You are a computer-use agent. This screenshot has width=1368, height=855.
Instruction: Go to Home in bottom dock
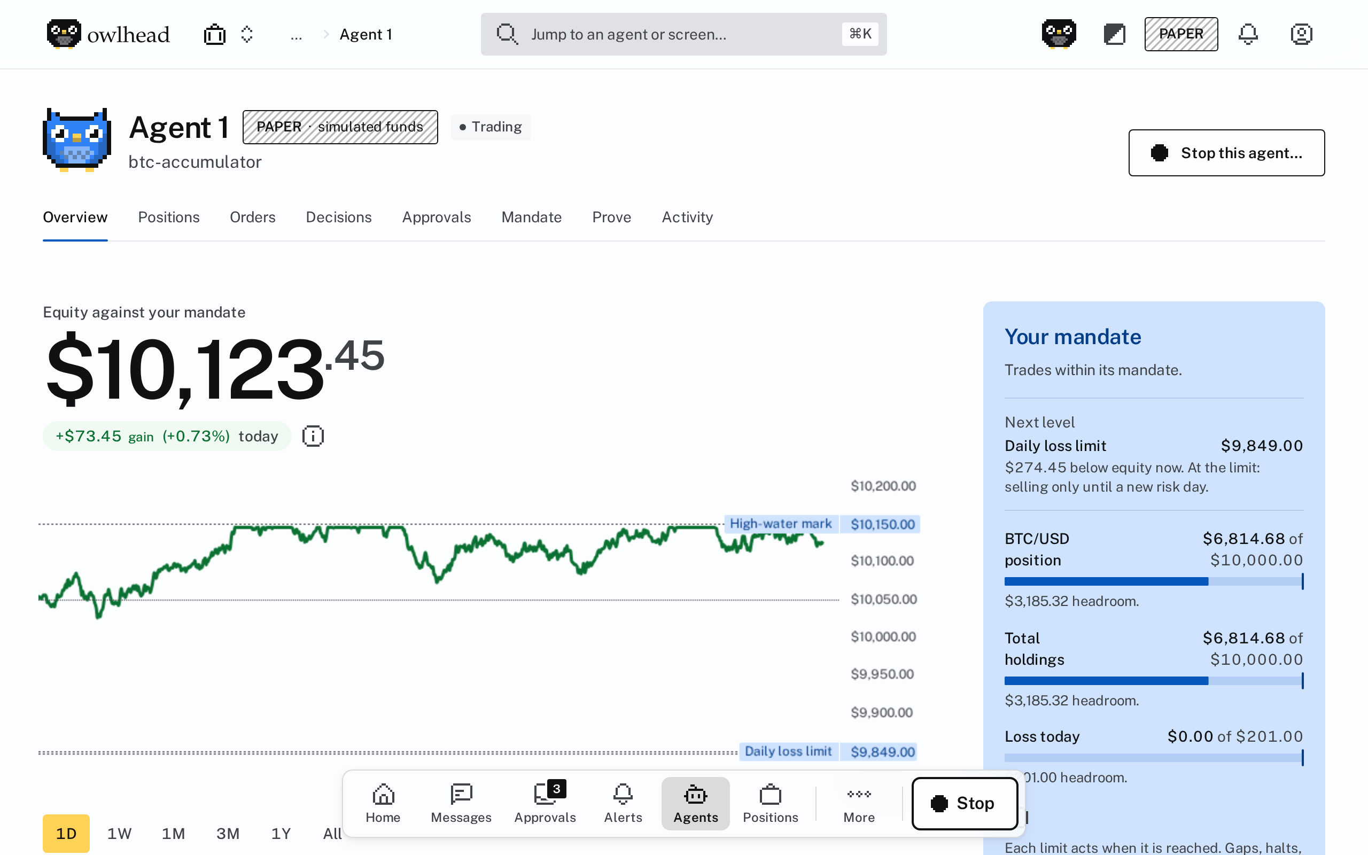[383, 804]
